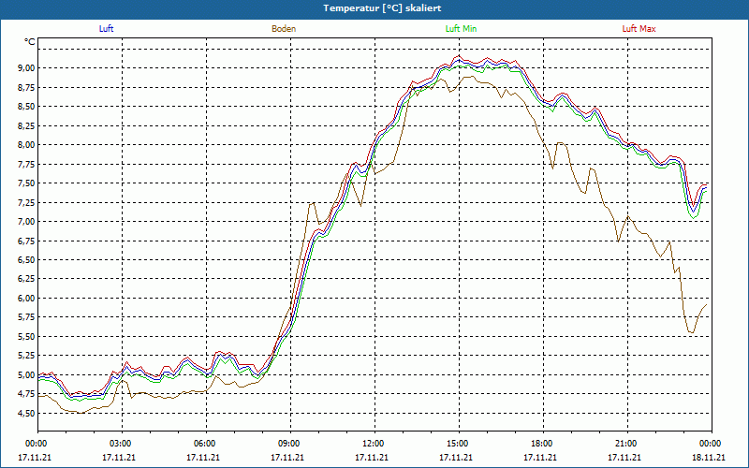This screenshot has width=749, height=468.
Task: Click the 7,00 y-axis value
Action: coord(26,221)
